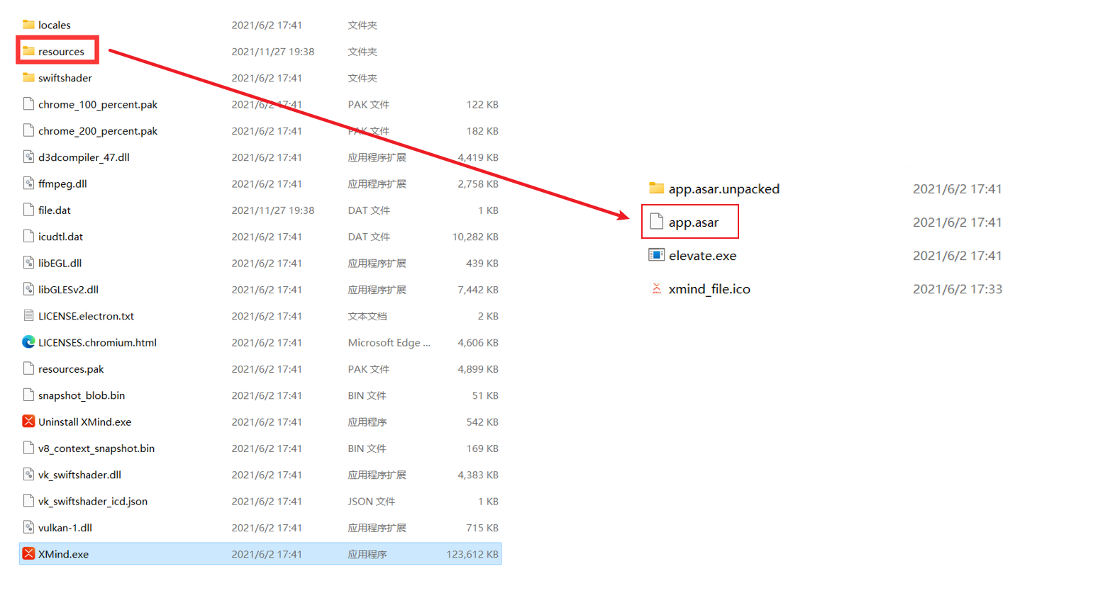Select the name 'libEGL.dll'
Viewport: 1098px width, 615px height.
point(60,263)
